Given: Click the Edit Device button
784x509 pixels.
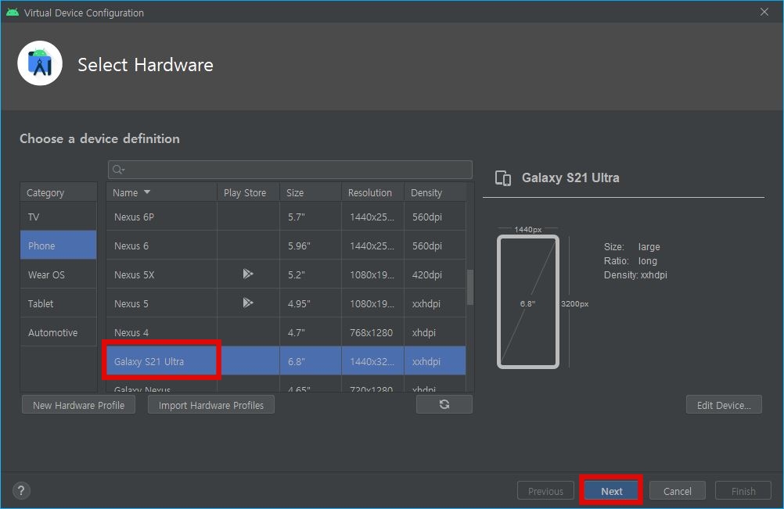Looking at the screenshot, I should pyautogui.click(x=724, y=405).
